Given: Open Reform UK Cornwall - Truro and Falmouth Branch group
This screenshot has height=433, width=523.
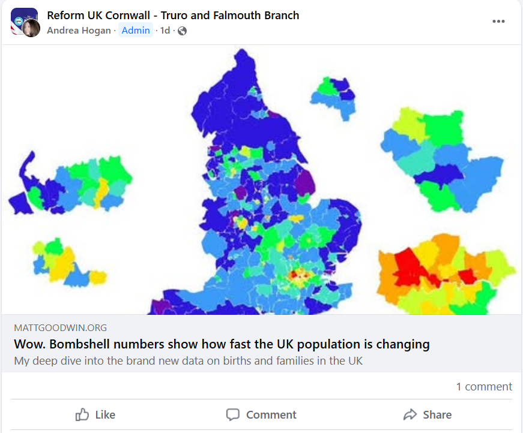Looking at the screenshot, I should point(173,16).
